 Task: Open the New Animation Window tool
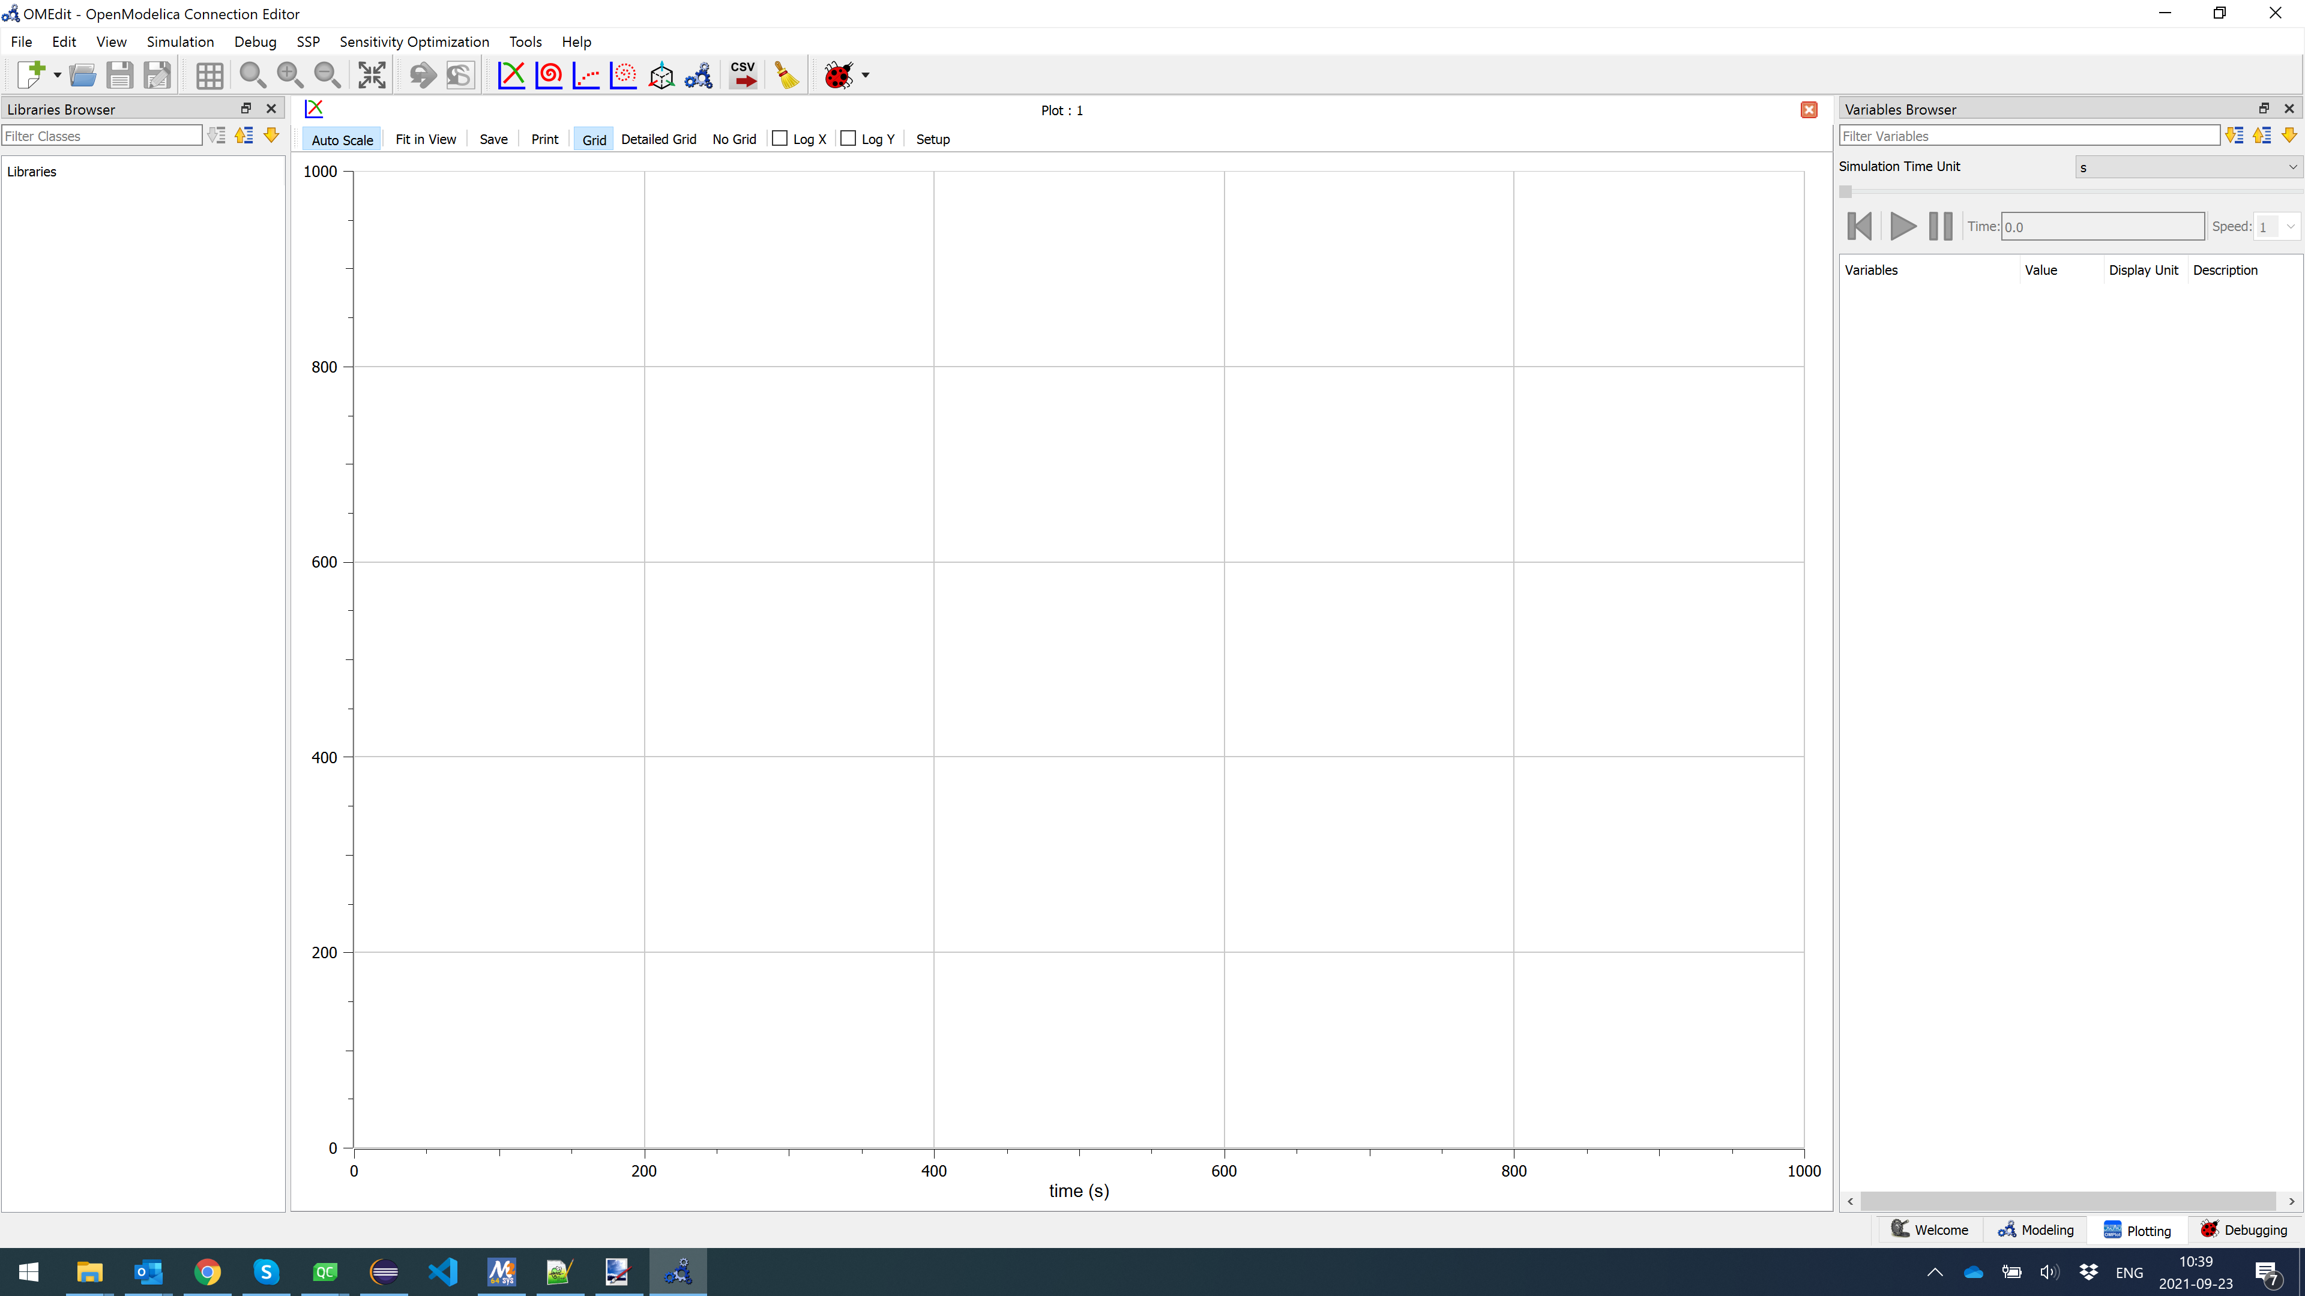[x=661, y=75]
